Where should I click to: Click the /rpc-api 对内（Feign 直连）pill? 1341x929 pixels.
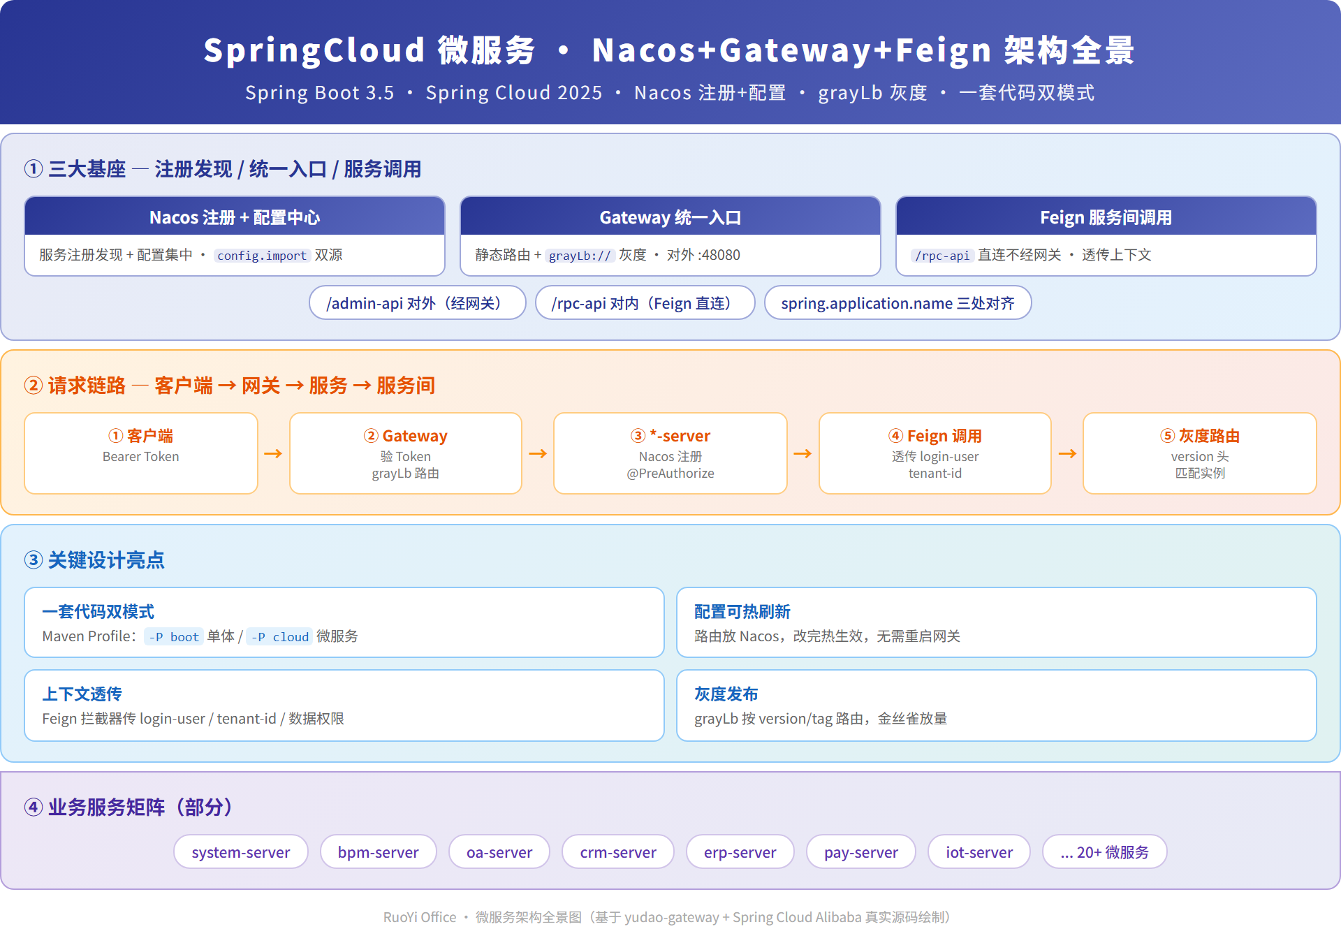(x=645, y=303)
